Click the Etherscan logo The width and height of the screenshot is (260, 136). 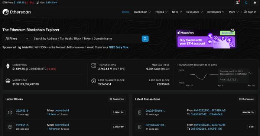[17, 12]
